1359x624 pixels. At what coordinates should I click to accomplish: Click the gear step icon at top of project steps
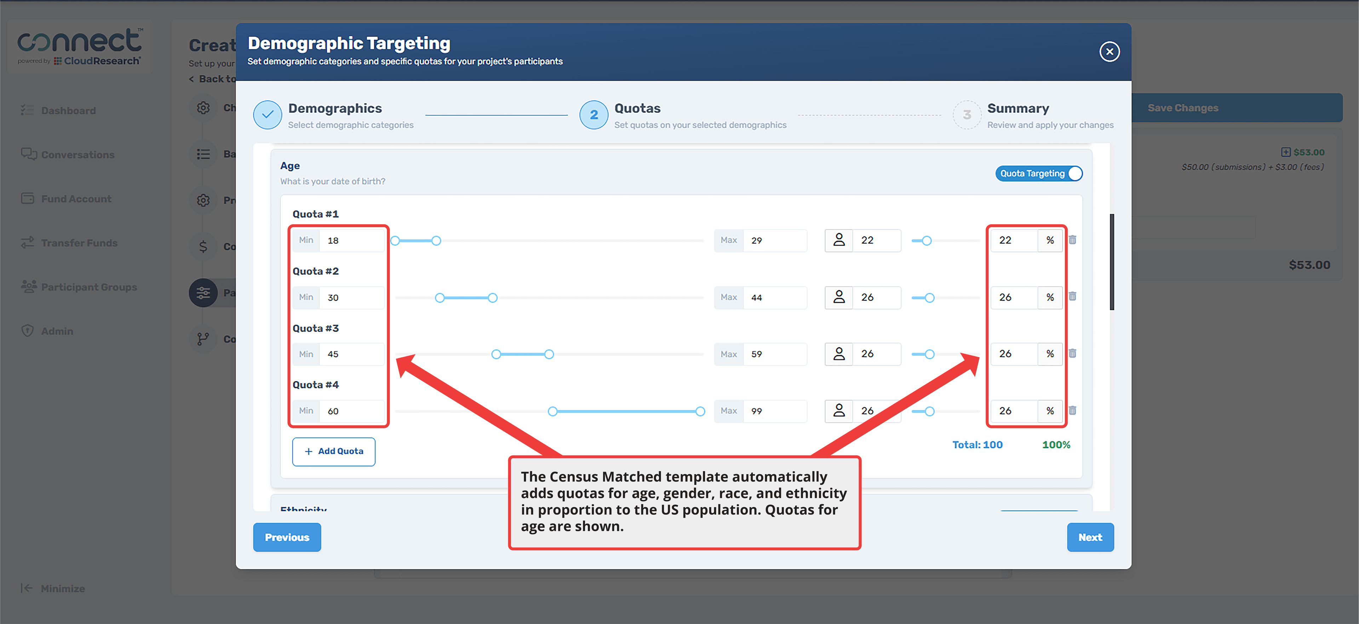(203, 108)
